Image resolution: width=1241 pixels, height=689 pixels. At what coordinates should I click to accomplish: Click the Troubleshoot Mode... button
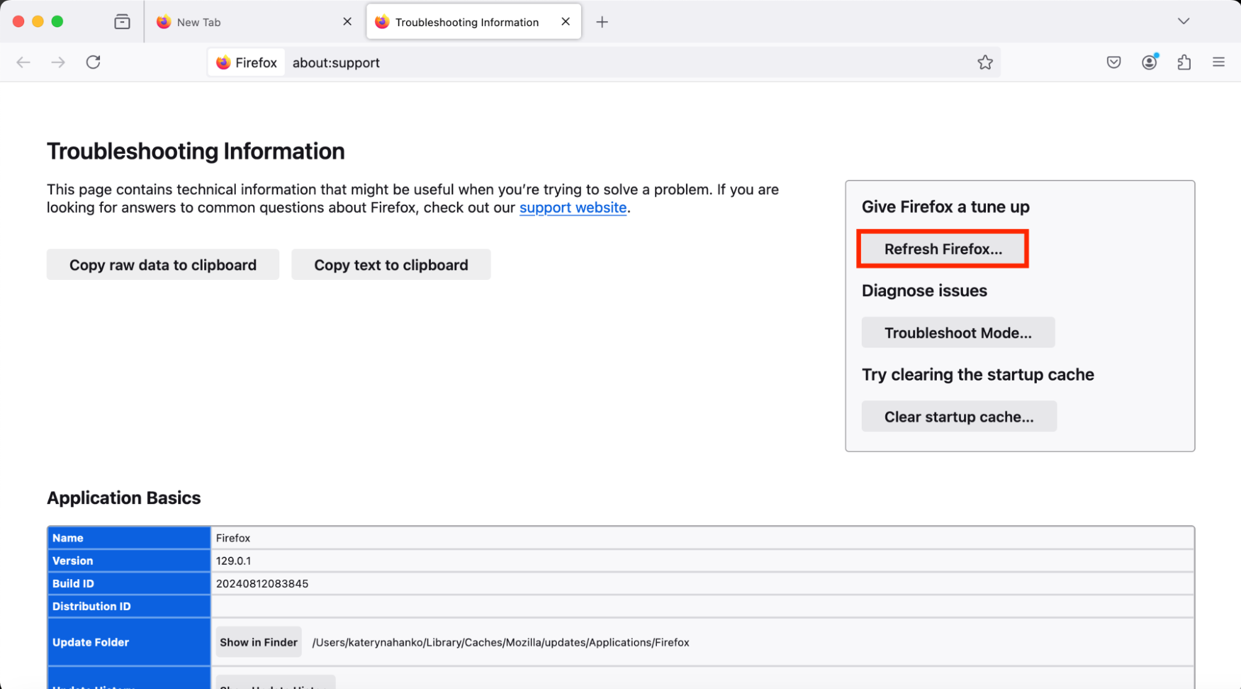[x=958, y=333]
